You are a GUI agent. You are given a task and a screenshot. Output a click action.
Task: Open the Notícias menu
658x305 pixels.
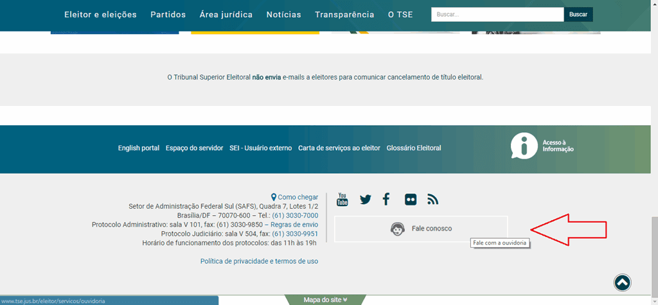click(x=283, y=15)
